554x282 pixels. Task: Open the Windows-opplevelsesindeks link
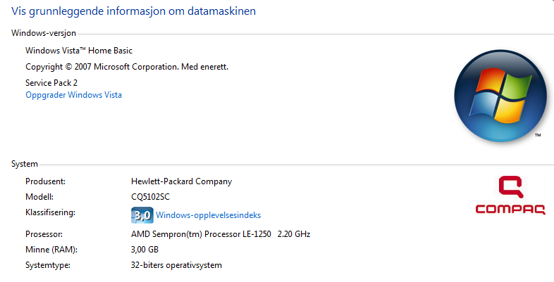point(208,215)
